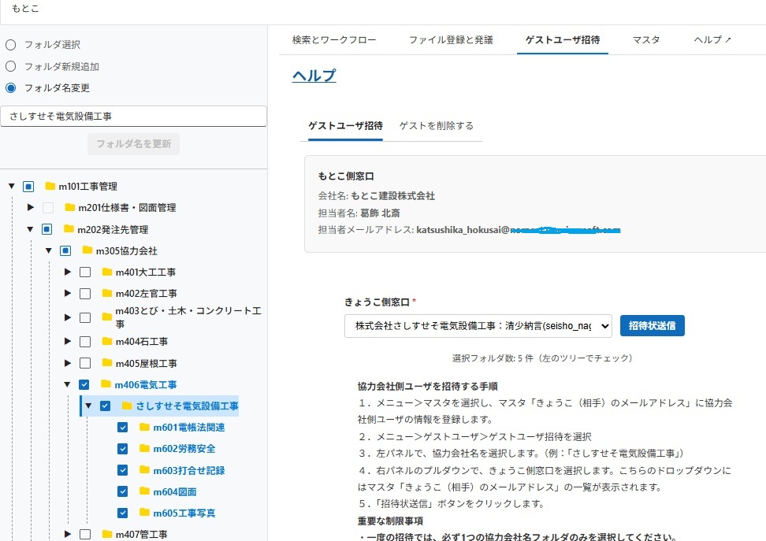Click the folder icon for m601電帳法関連
The width and height of the screenshot is (766, 541).
144,428
